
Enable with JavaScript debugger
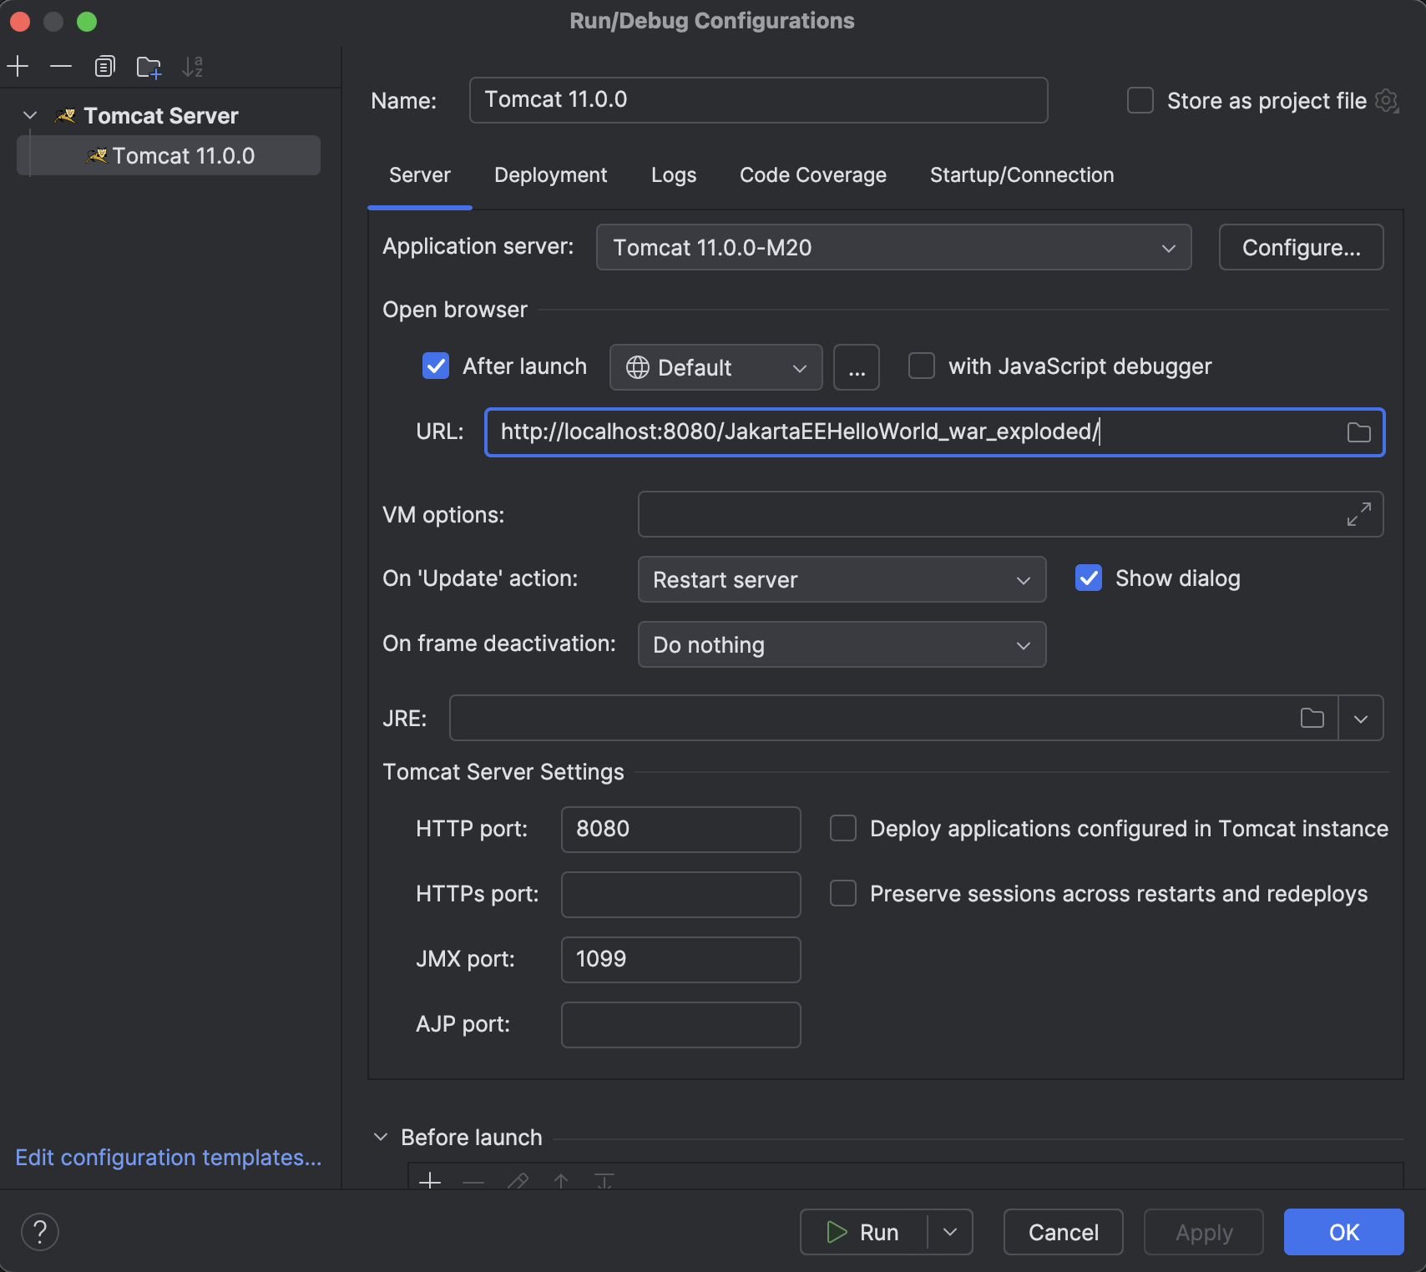(x=922, y=366)
